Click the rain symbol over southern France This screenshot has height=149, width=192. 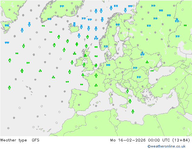pyautogui.click(x=96, y=85)
